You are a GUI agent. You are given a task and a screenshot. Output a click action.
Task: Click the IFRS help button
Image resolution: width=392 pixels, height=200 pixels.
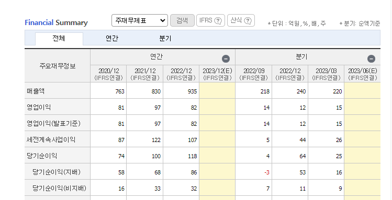[210, 20]
